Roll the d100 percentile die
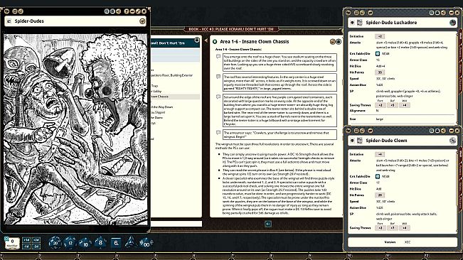Screen dimensions: 463x260 [146, 243]
